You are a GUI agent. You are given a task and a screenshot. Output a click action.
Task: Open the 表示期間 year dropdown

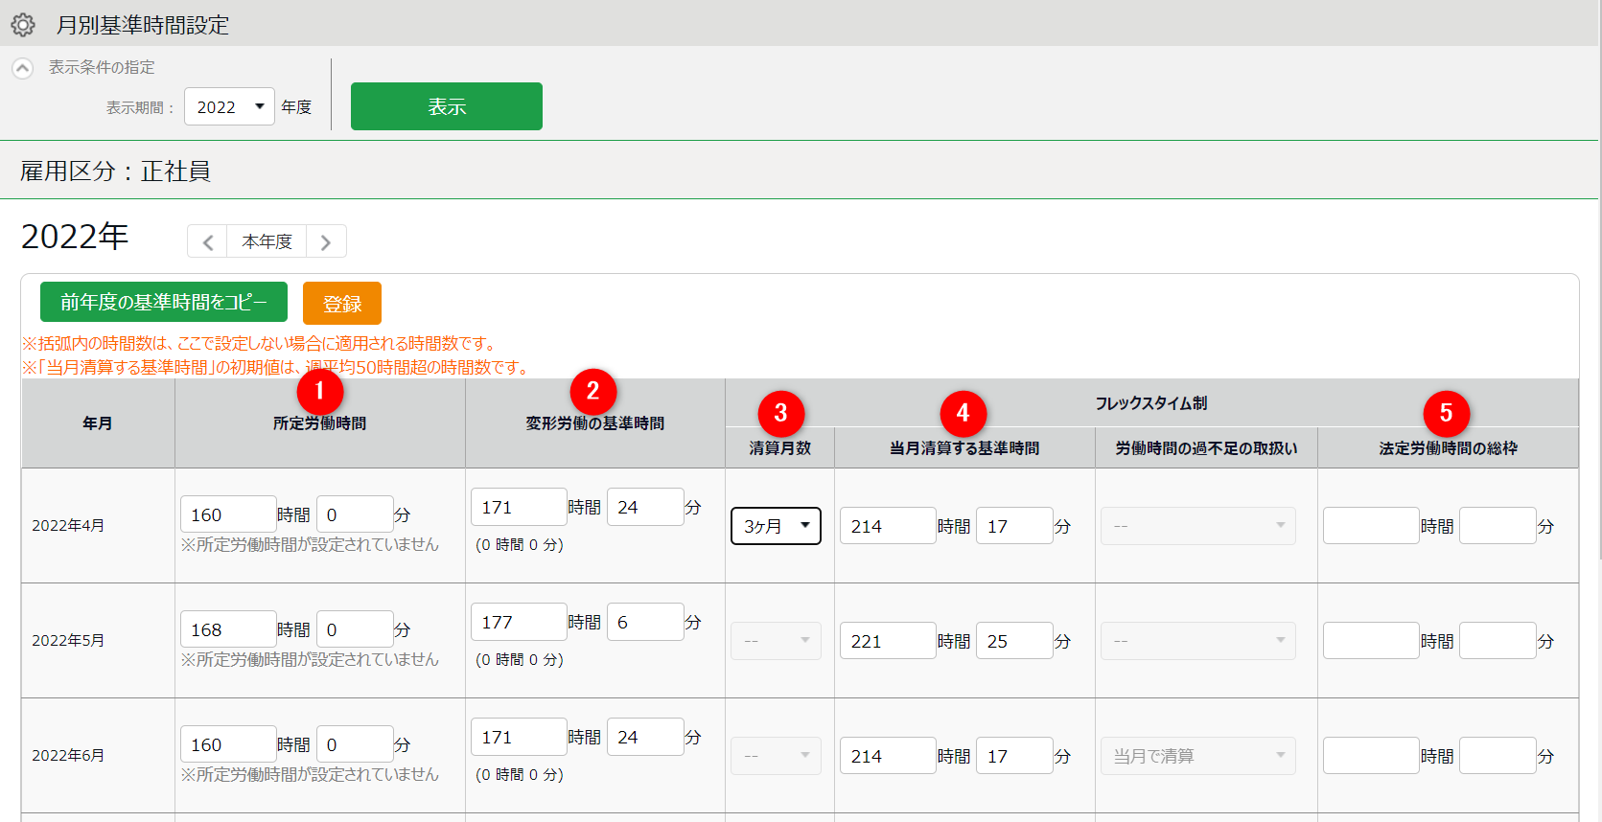coord(229,107)
